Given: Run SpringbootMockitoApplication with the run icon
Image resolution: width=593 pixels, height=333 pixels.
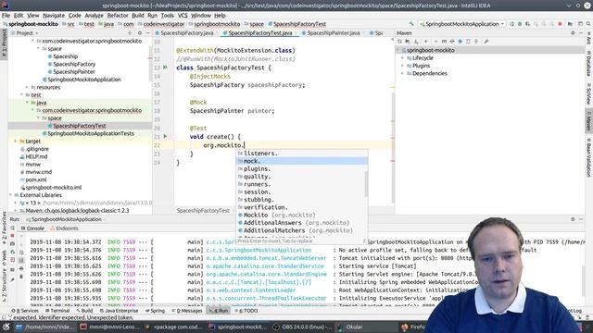Looking at the screenshot, I should [x=511, y=24].
